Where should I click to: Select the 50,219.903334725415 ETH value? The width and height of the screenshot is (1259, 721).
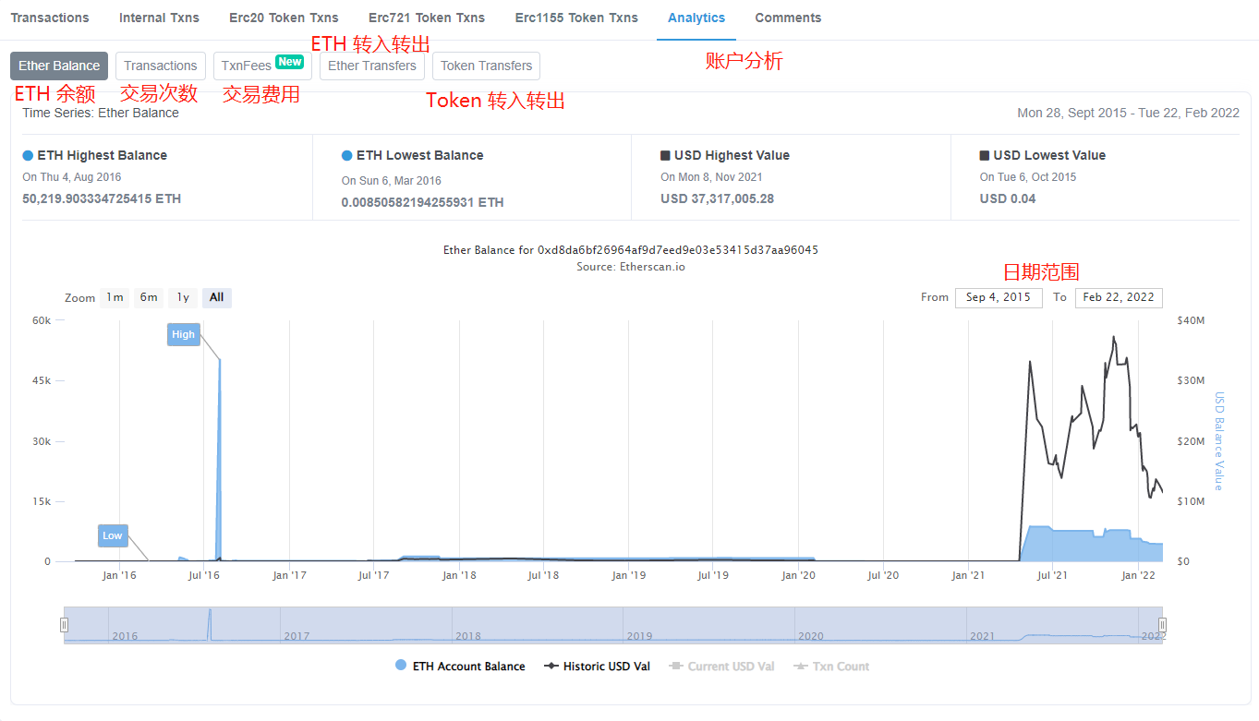tap(102, 198)
